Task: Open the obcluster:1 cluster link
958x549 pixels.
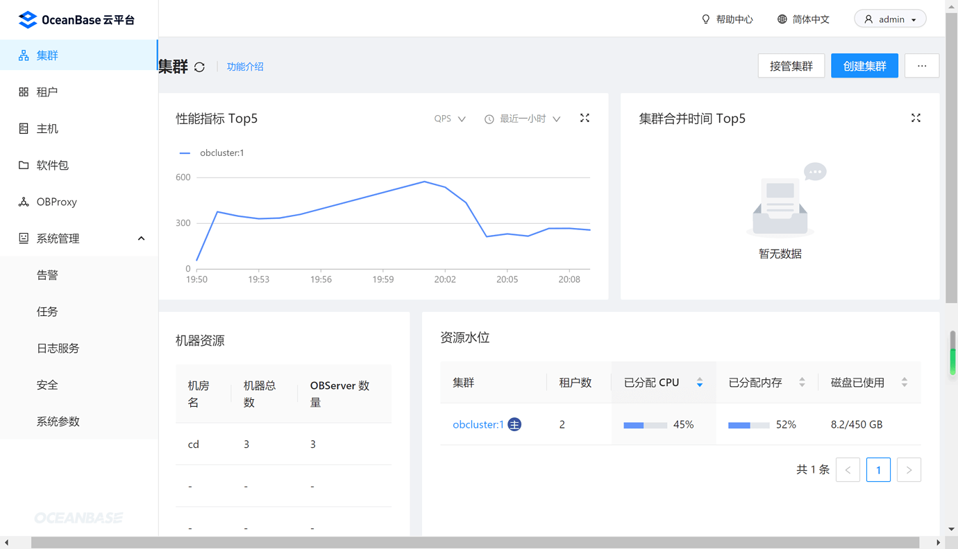Action: coord(477,424)
